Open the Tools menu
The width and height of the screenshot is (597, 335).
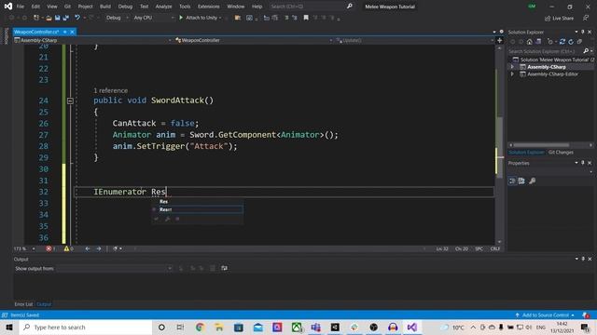[x=185, y=7]
